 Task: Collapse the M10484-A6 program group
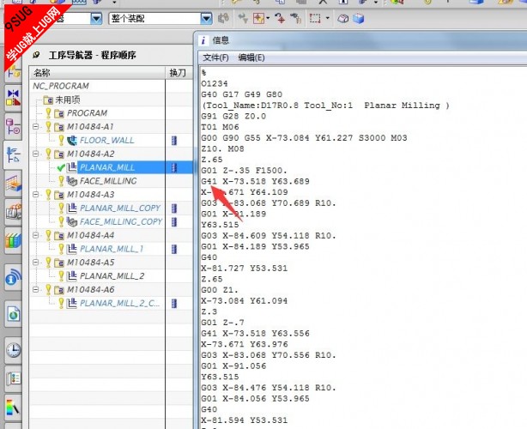coord(36,290)
